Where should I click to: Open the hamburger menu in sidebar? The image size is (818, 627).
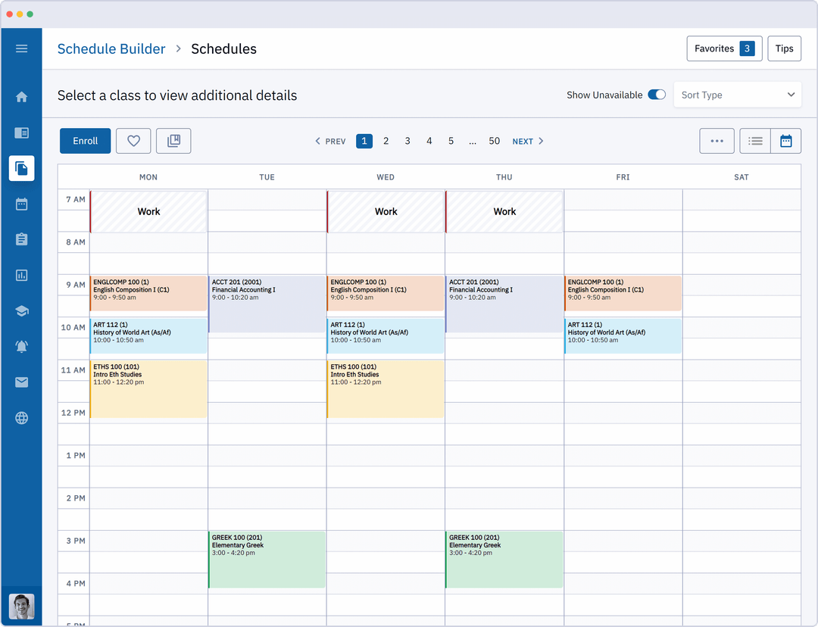pyautogui.click(x=21, y=48)
